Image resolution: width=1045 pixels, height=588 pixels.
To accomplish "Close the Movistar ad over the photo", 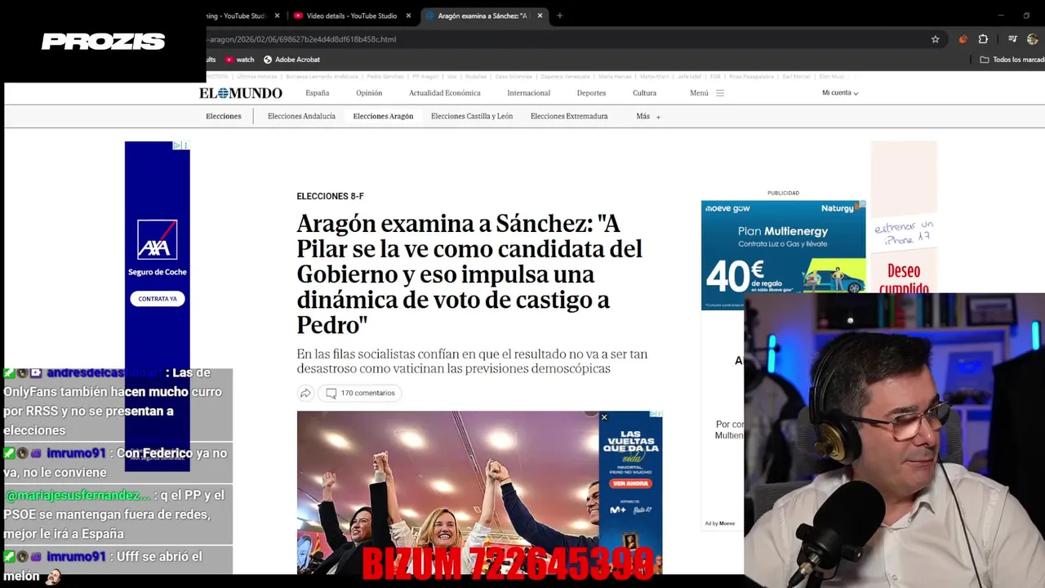I will [x=604, y=417].
